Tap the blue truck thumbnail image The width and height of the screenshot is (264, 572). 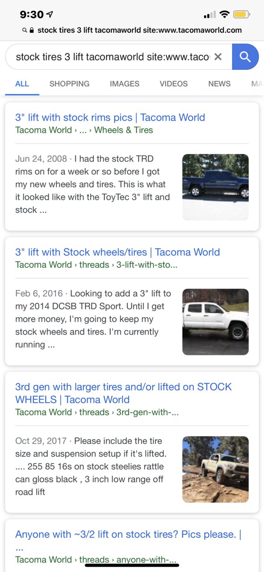click(215, 187)
